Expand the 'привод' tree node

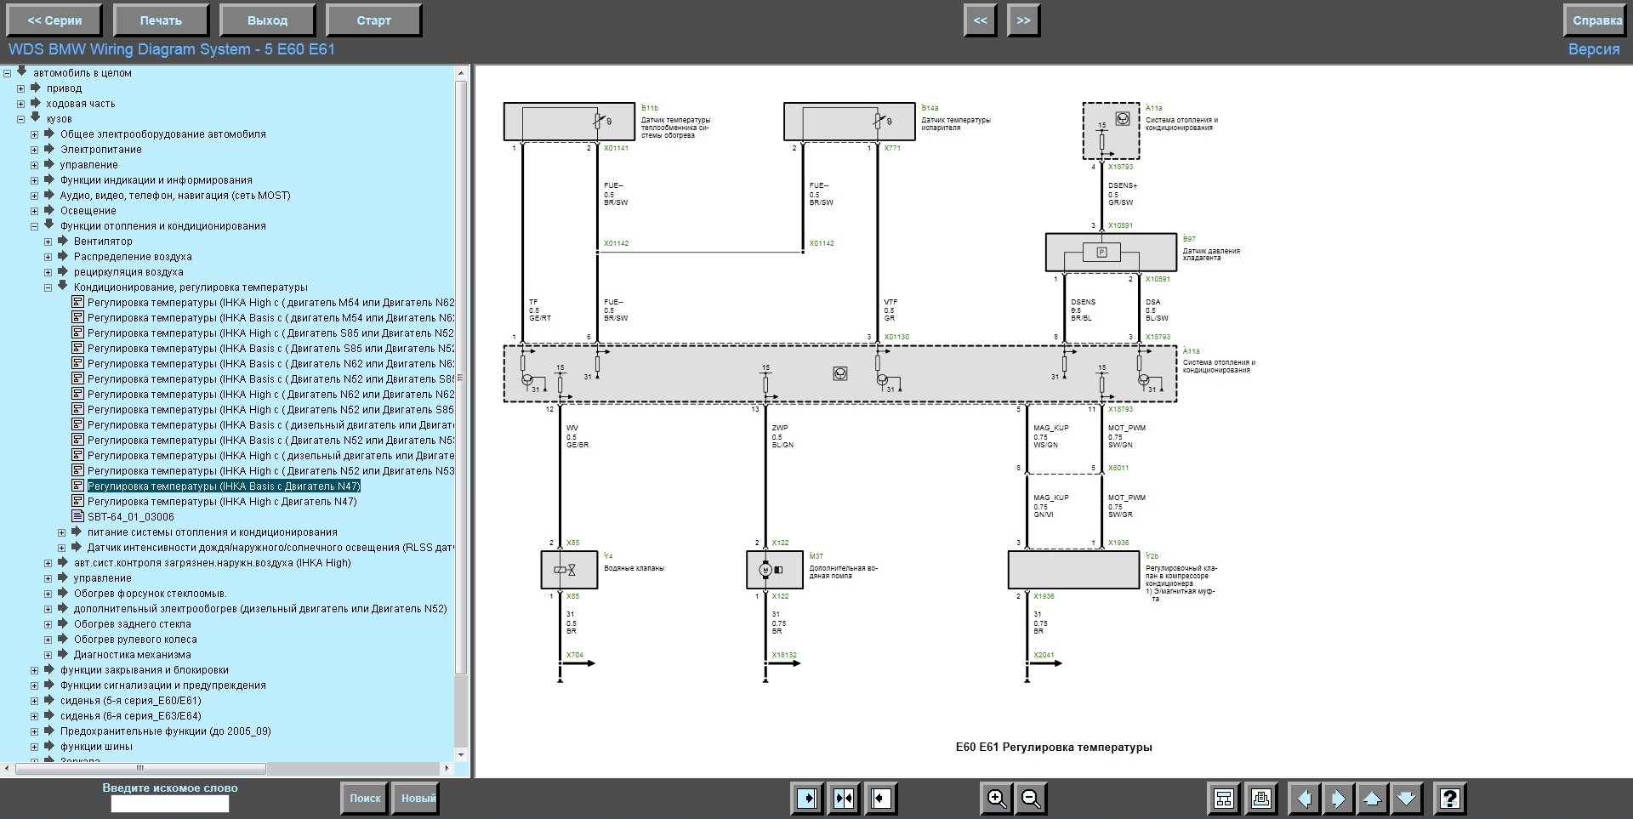pyautogui.click(x=21, y=88)
